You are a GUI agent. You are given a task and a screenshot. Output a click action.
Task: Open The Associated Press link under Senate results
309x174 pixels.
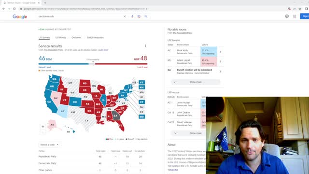click(x=53, y=50)
